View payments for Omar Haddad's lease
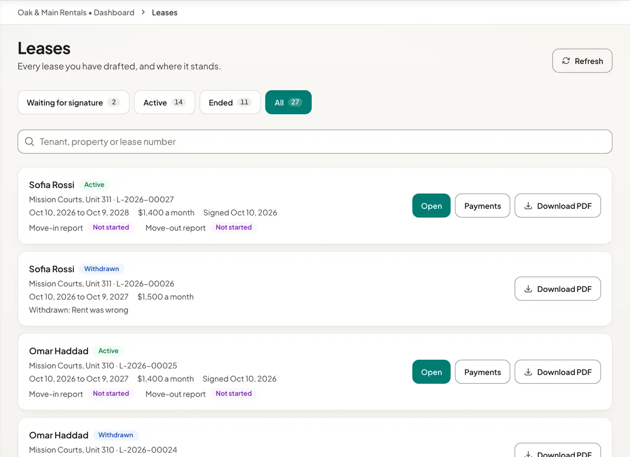630x457 pixels. coord(482,372)
